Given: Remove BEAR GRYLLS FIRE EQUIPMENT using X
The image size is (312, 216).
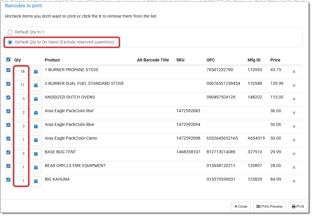Looking at the screenshot, I should pyautogui.click(x=294, y=168).
